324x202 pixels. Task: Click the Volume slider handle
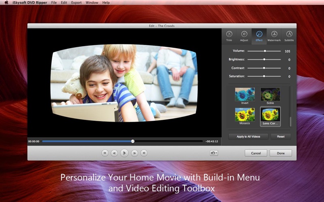click(x=265, y=51)
